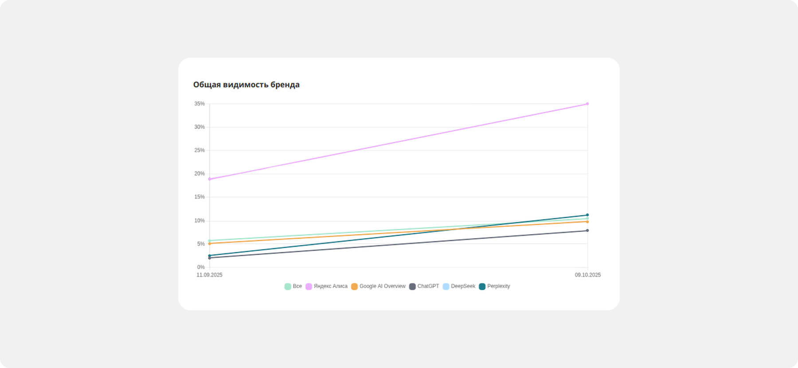This screenshot has height=368, width=798.
Task: Click the 10% y-axis tick label
Action: click(x=199, y=221)
